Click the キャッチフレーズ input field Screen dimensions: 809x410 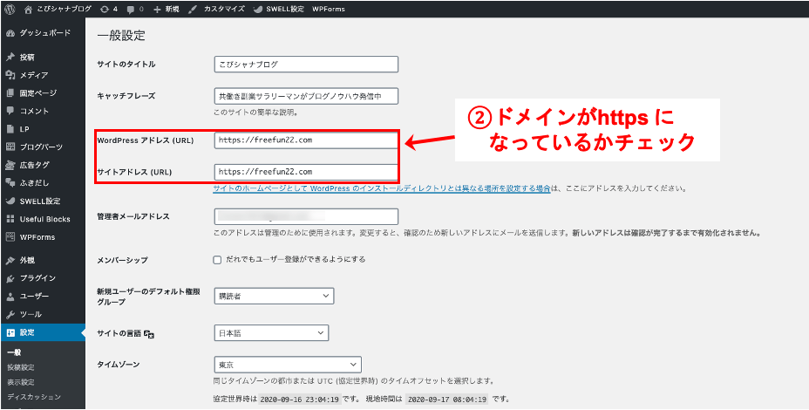(306, 96)
